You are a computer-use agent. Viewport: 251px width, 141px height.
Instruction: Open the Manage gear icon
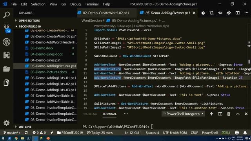(x=6, y=123)
